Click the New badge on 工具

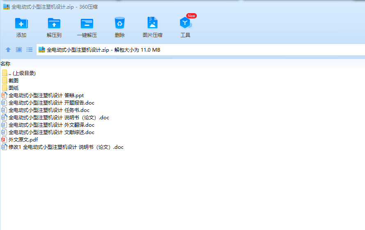tap(192, 16)
